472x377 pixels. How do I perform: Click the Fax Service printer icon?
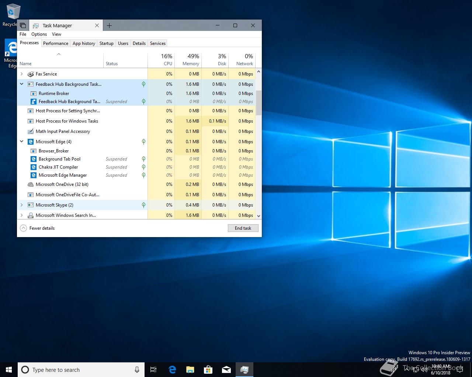click(31, 74)
